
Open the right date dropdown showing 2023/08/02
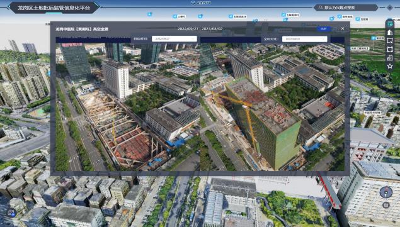305,39
